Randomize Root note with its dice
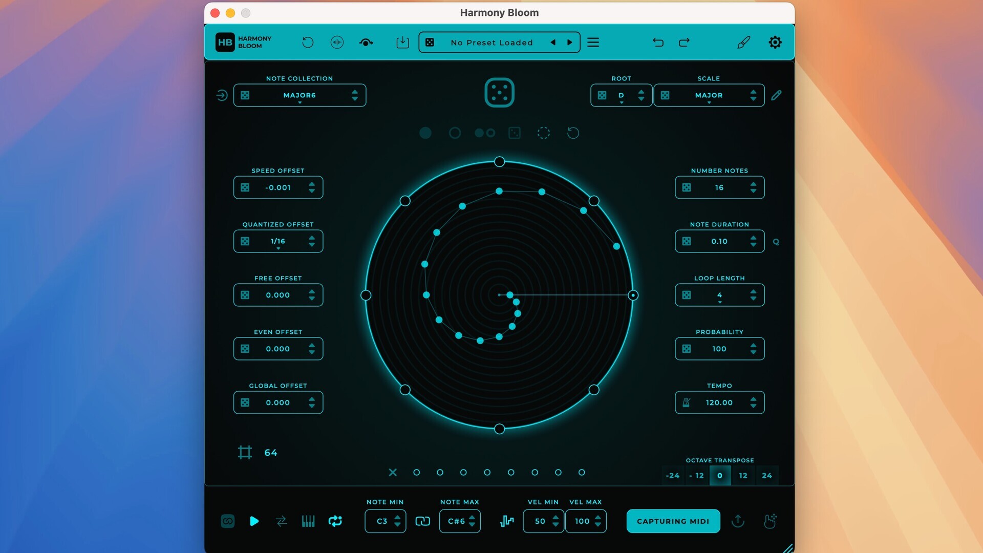The width and height of the screenshot is (983, 553). [602, 95]
